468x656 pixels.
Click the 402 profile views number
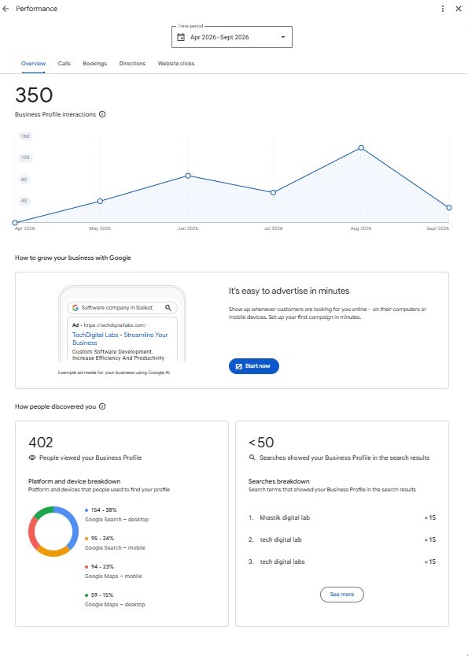coord(41,443)
